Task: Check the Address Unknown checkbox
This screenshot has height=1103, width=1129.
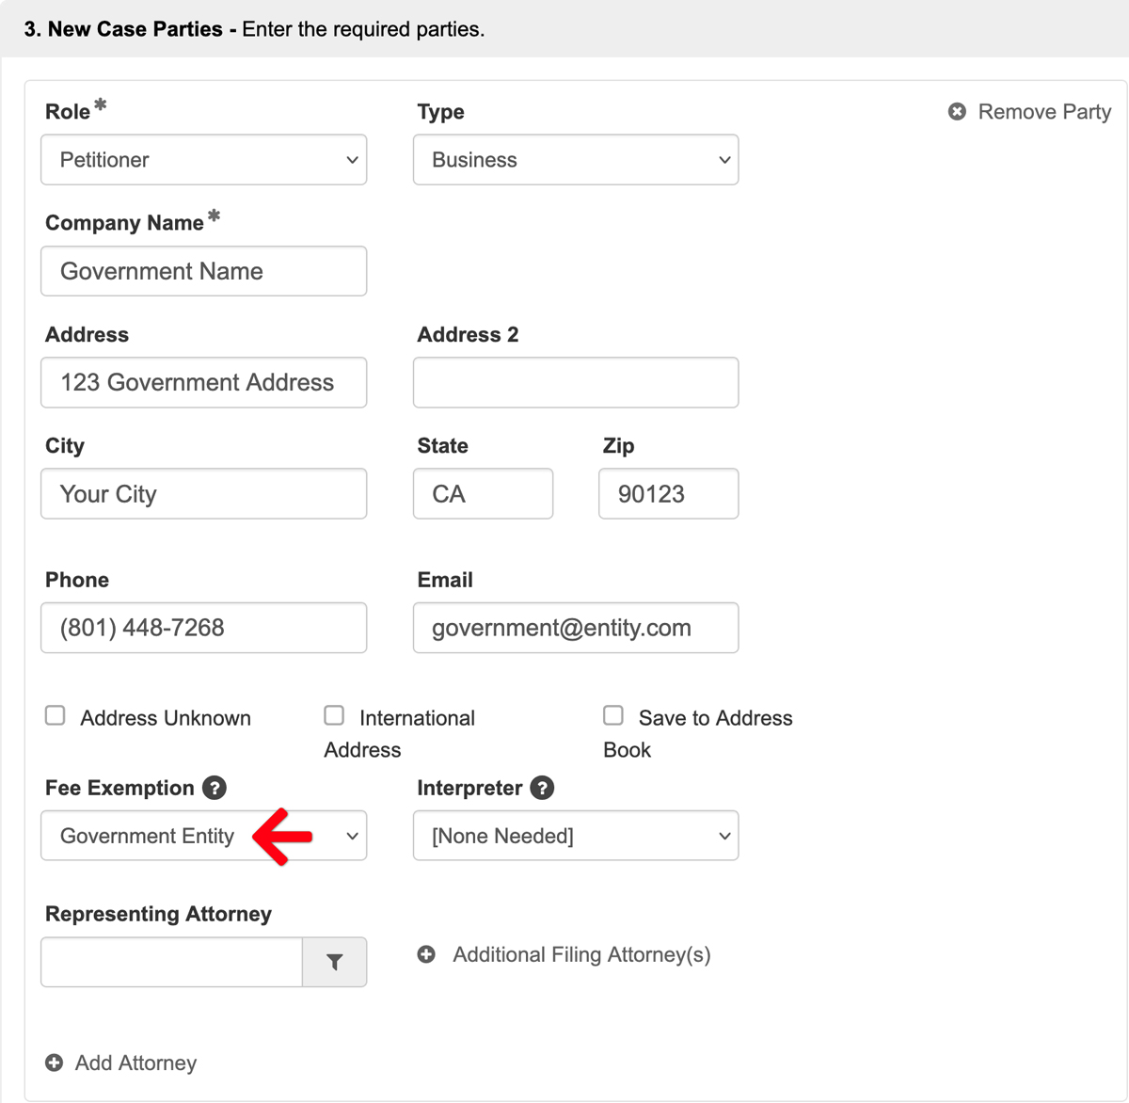Action: pyautogui.click(x=56, y=716)
